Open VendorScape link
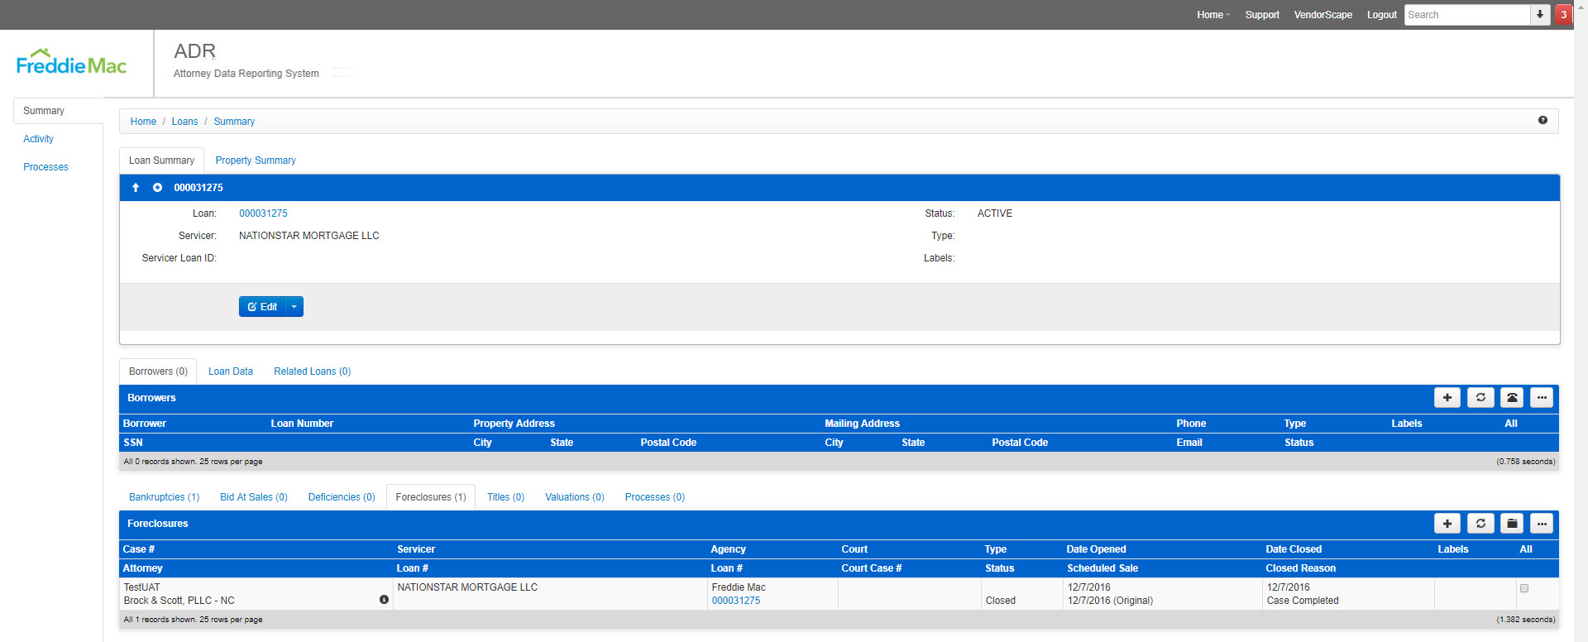 point(1323,15)
